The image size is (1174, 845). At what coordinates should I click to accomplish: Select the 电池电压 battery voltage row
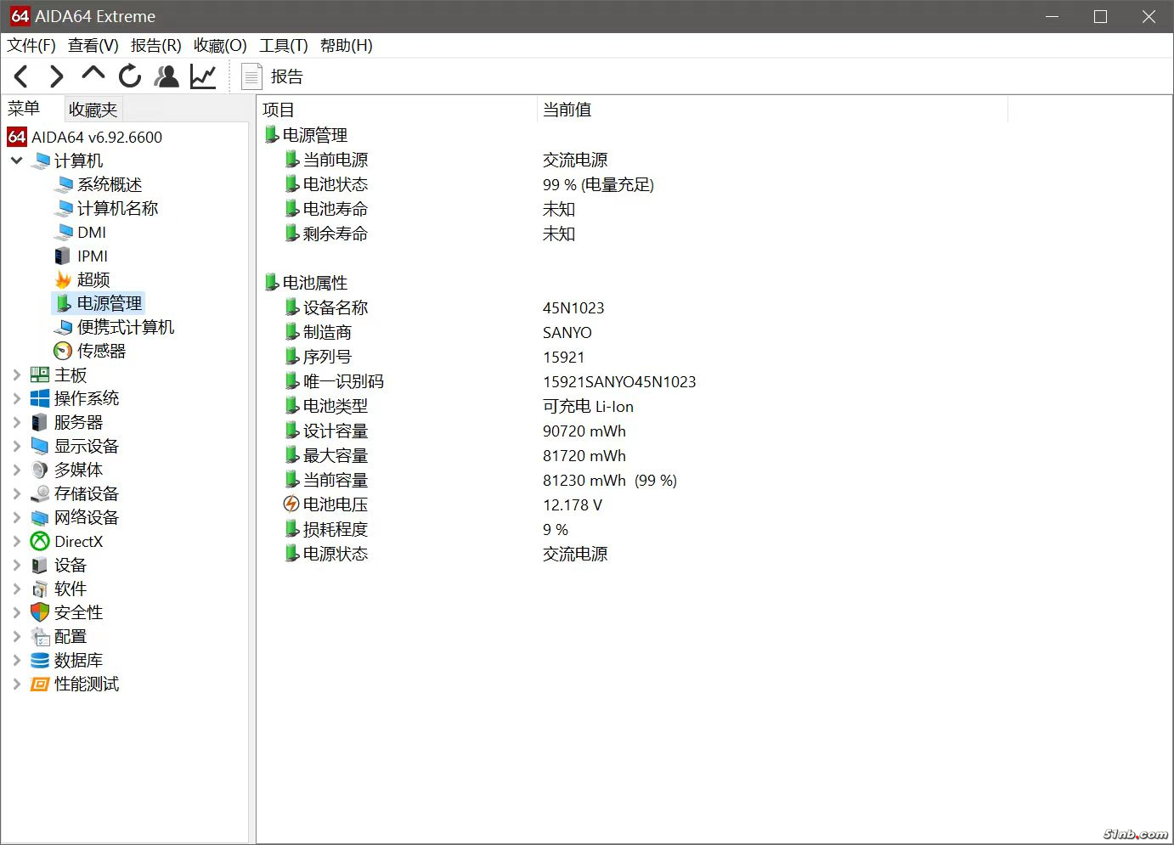pyautogui.click(x=335, y=504)
